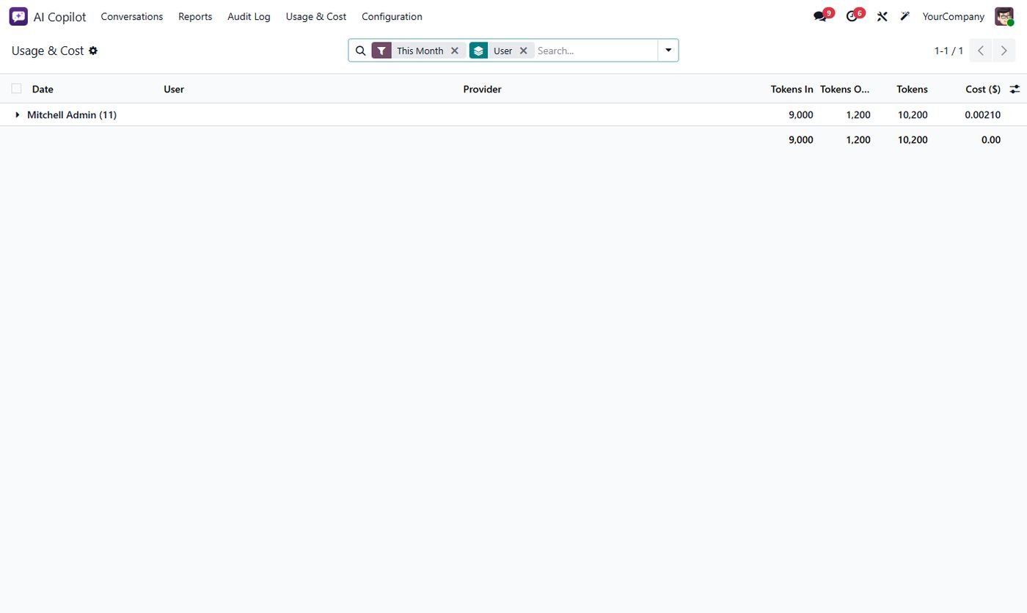1027x613 pixels.
Task: Go to the next page arrow
Action: point(1004,51)
